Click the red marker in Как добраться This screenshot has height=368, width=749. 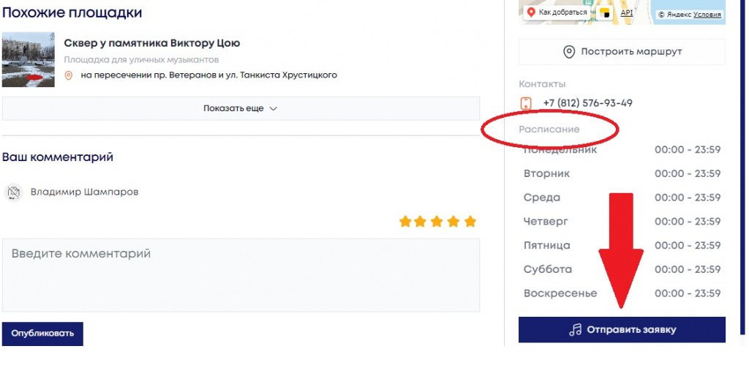tap(531, 12)
